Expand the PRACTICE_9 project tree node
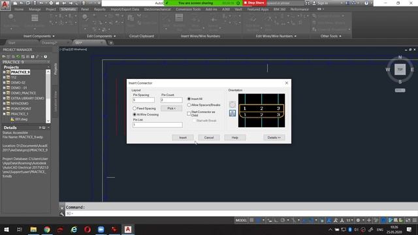Viewport: 418px width, 235px height. [4, 72]
